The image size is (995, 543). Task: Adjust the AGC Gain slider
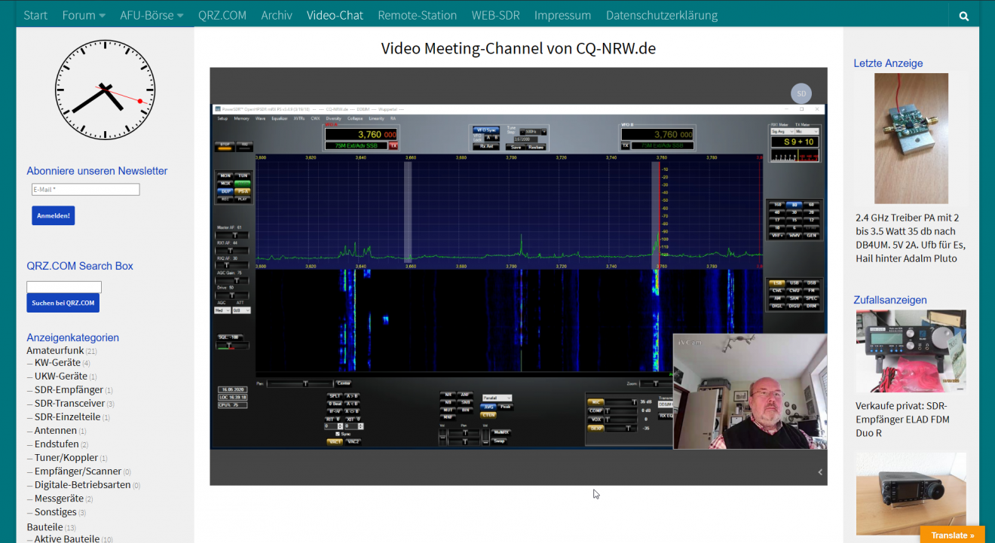pos(231,280)
